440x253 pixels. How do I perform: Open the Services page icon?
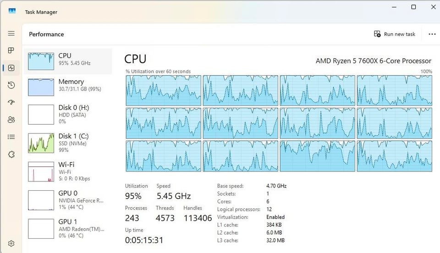(x=11, y=154)
